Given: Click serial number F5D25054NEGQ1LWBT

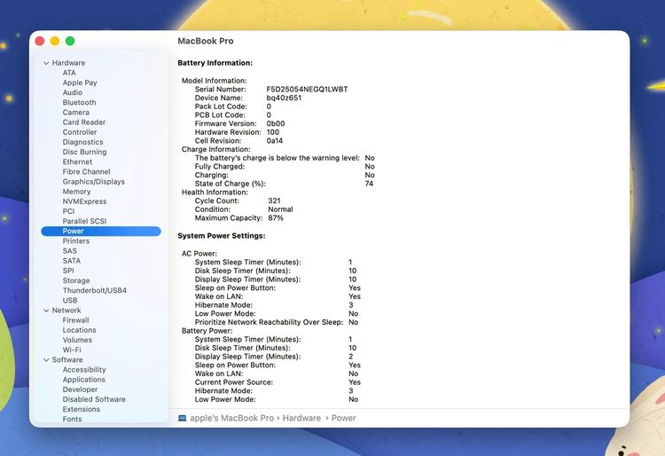Looking at the screenshot, I should click(307, 90).
